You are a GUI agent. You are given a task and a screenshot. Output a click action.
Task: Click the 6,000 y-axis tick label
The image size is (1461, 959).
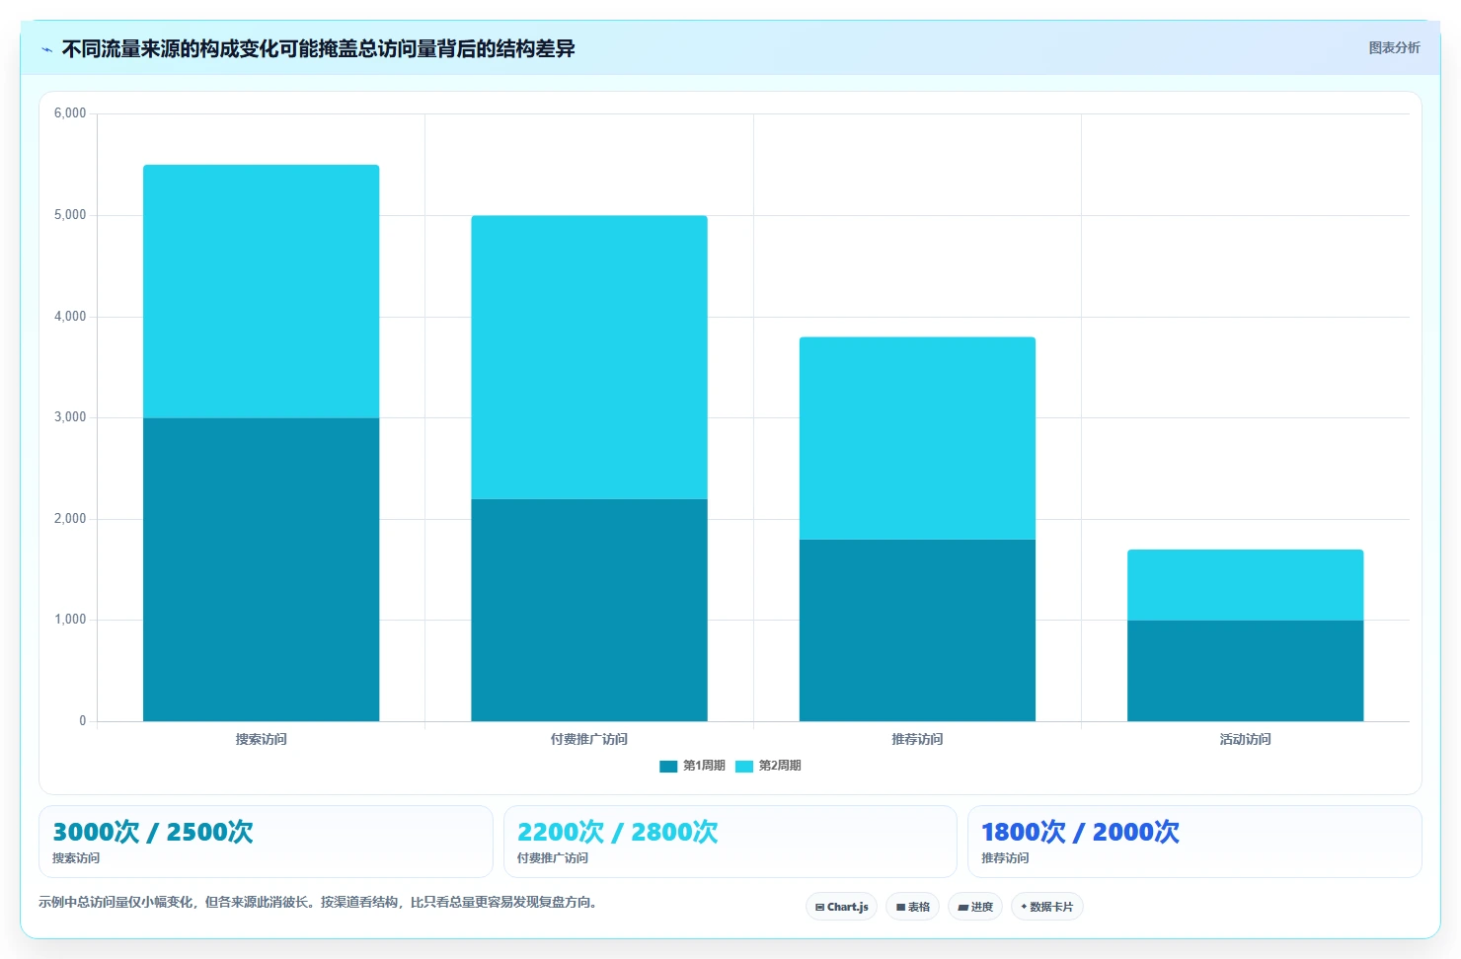[x=70, y=113]
